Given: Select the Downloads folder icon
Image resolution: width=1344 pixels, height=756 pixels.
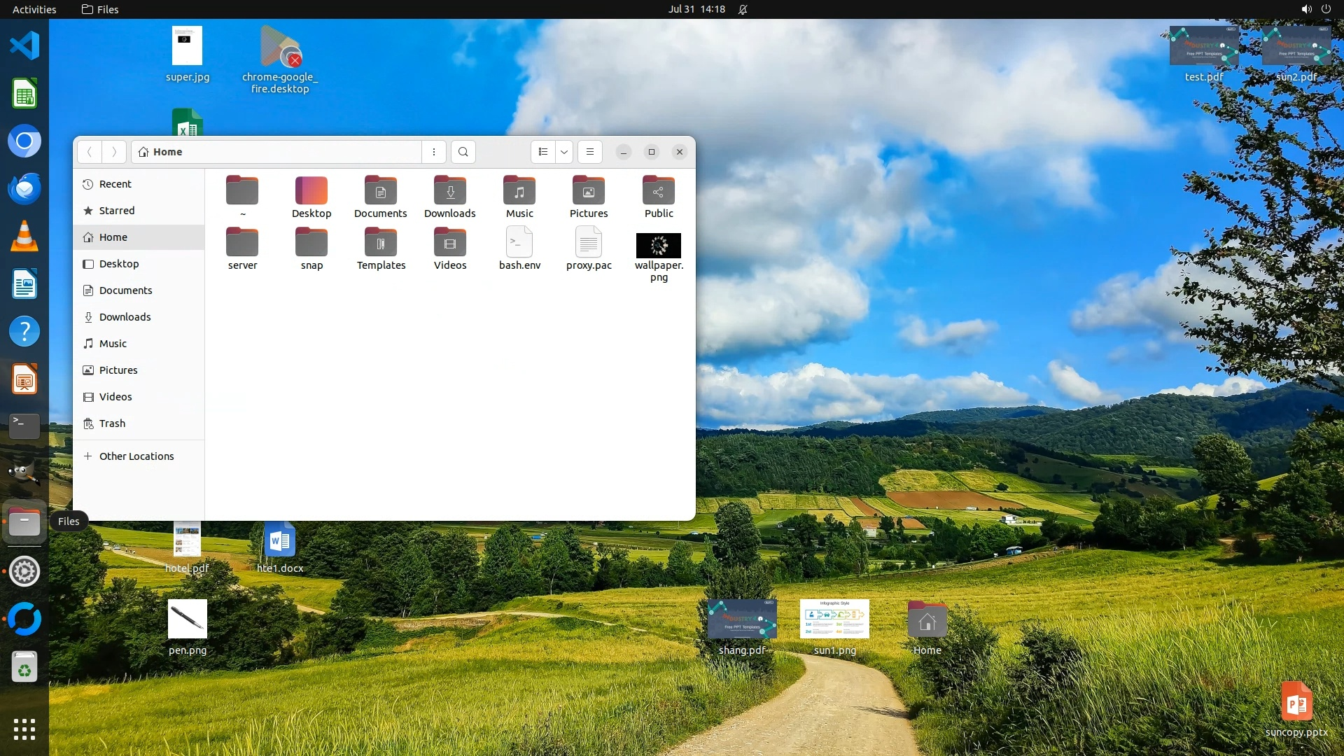Looking at the screenshot, I should (450, 191).
